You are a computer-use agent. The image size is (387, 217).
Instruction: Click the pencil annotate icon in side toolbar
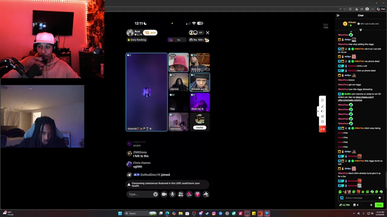coord(322,106)
